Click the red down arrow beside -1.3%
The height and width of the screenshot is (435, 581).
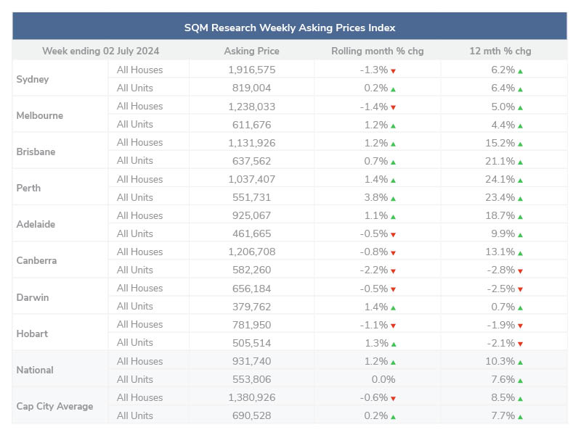click(x=393, y=71)
